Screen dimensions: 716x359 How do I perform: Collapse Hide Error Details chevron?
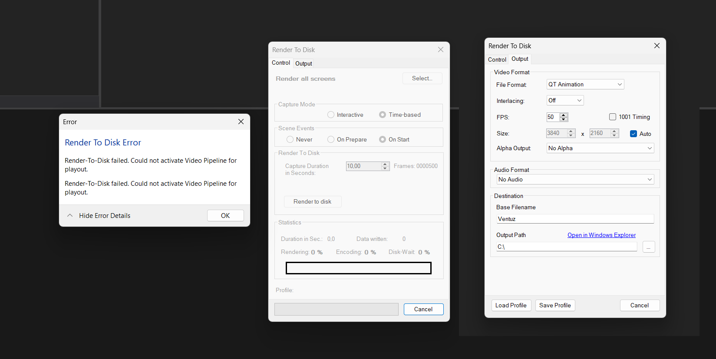[x=70, y=216]
